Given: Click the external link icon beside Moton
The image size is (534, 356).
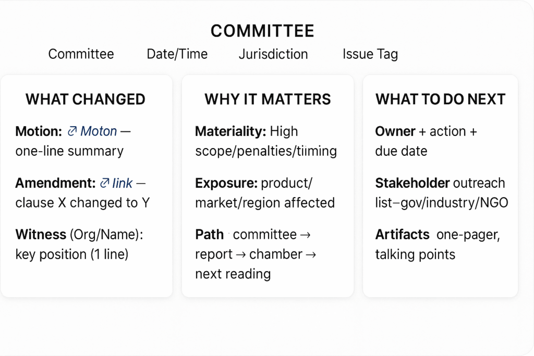Looking at the screenshot, I should click(x=72, y=131).
